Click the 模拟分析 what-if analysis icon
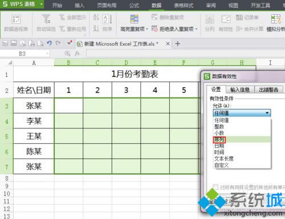285x219 pixels. point(276,19)
